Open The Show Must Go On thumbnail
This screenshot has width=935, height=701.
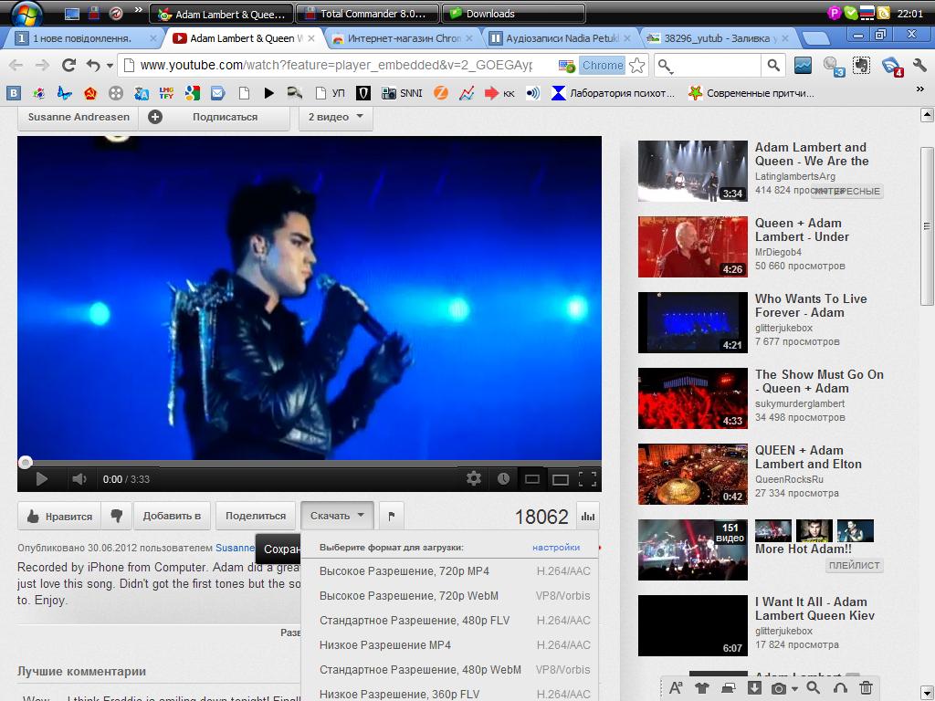[692, 398]
